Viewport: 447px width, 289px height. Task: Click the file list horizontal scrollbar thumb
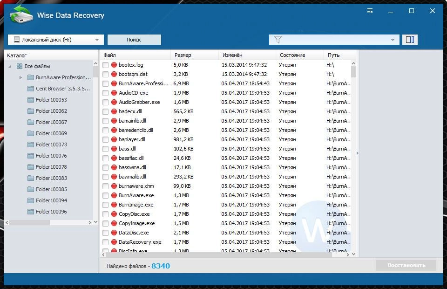(219, 255)
